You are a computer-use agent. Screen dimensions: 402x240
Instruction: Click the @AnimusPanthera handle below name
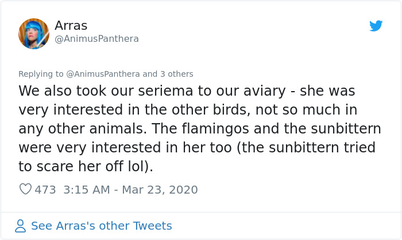(x=96, y=39)
